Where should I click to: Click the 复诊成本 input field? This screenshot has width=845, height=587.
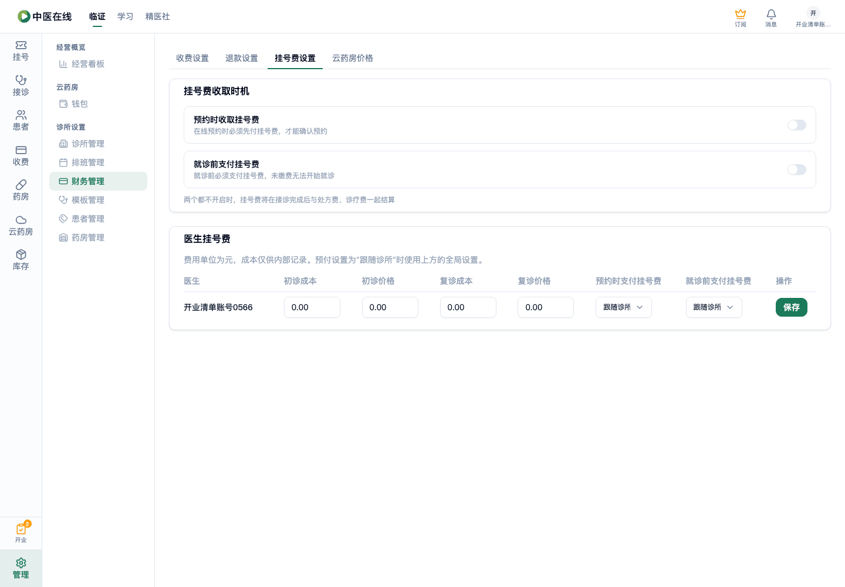468,307
